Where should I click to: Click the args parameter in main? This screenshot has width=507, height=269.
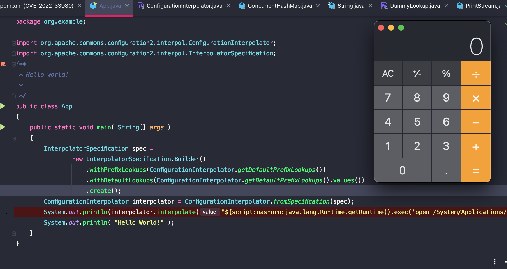156,127
